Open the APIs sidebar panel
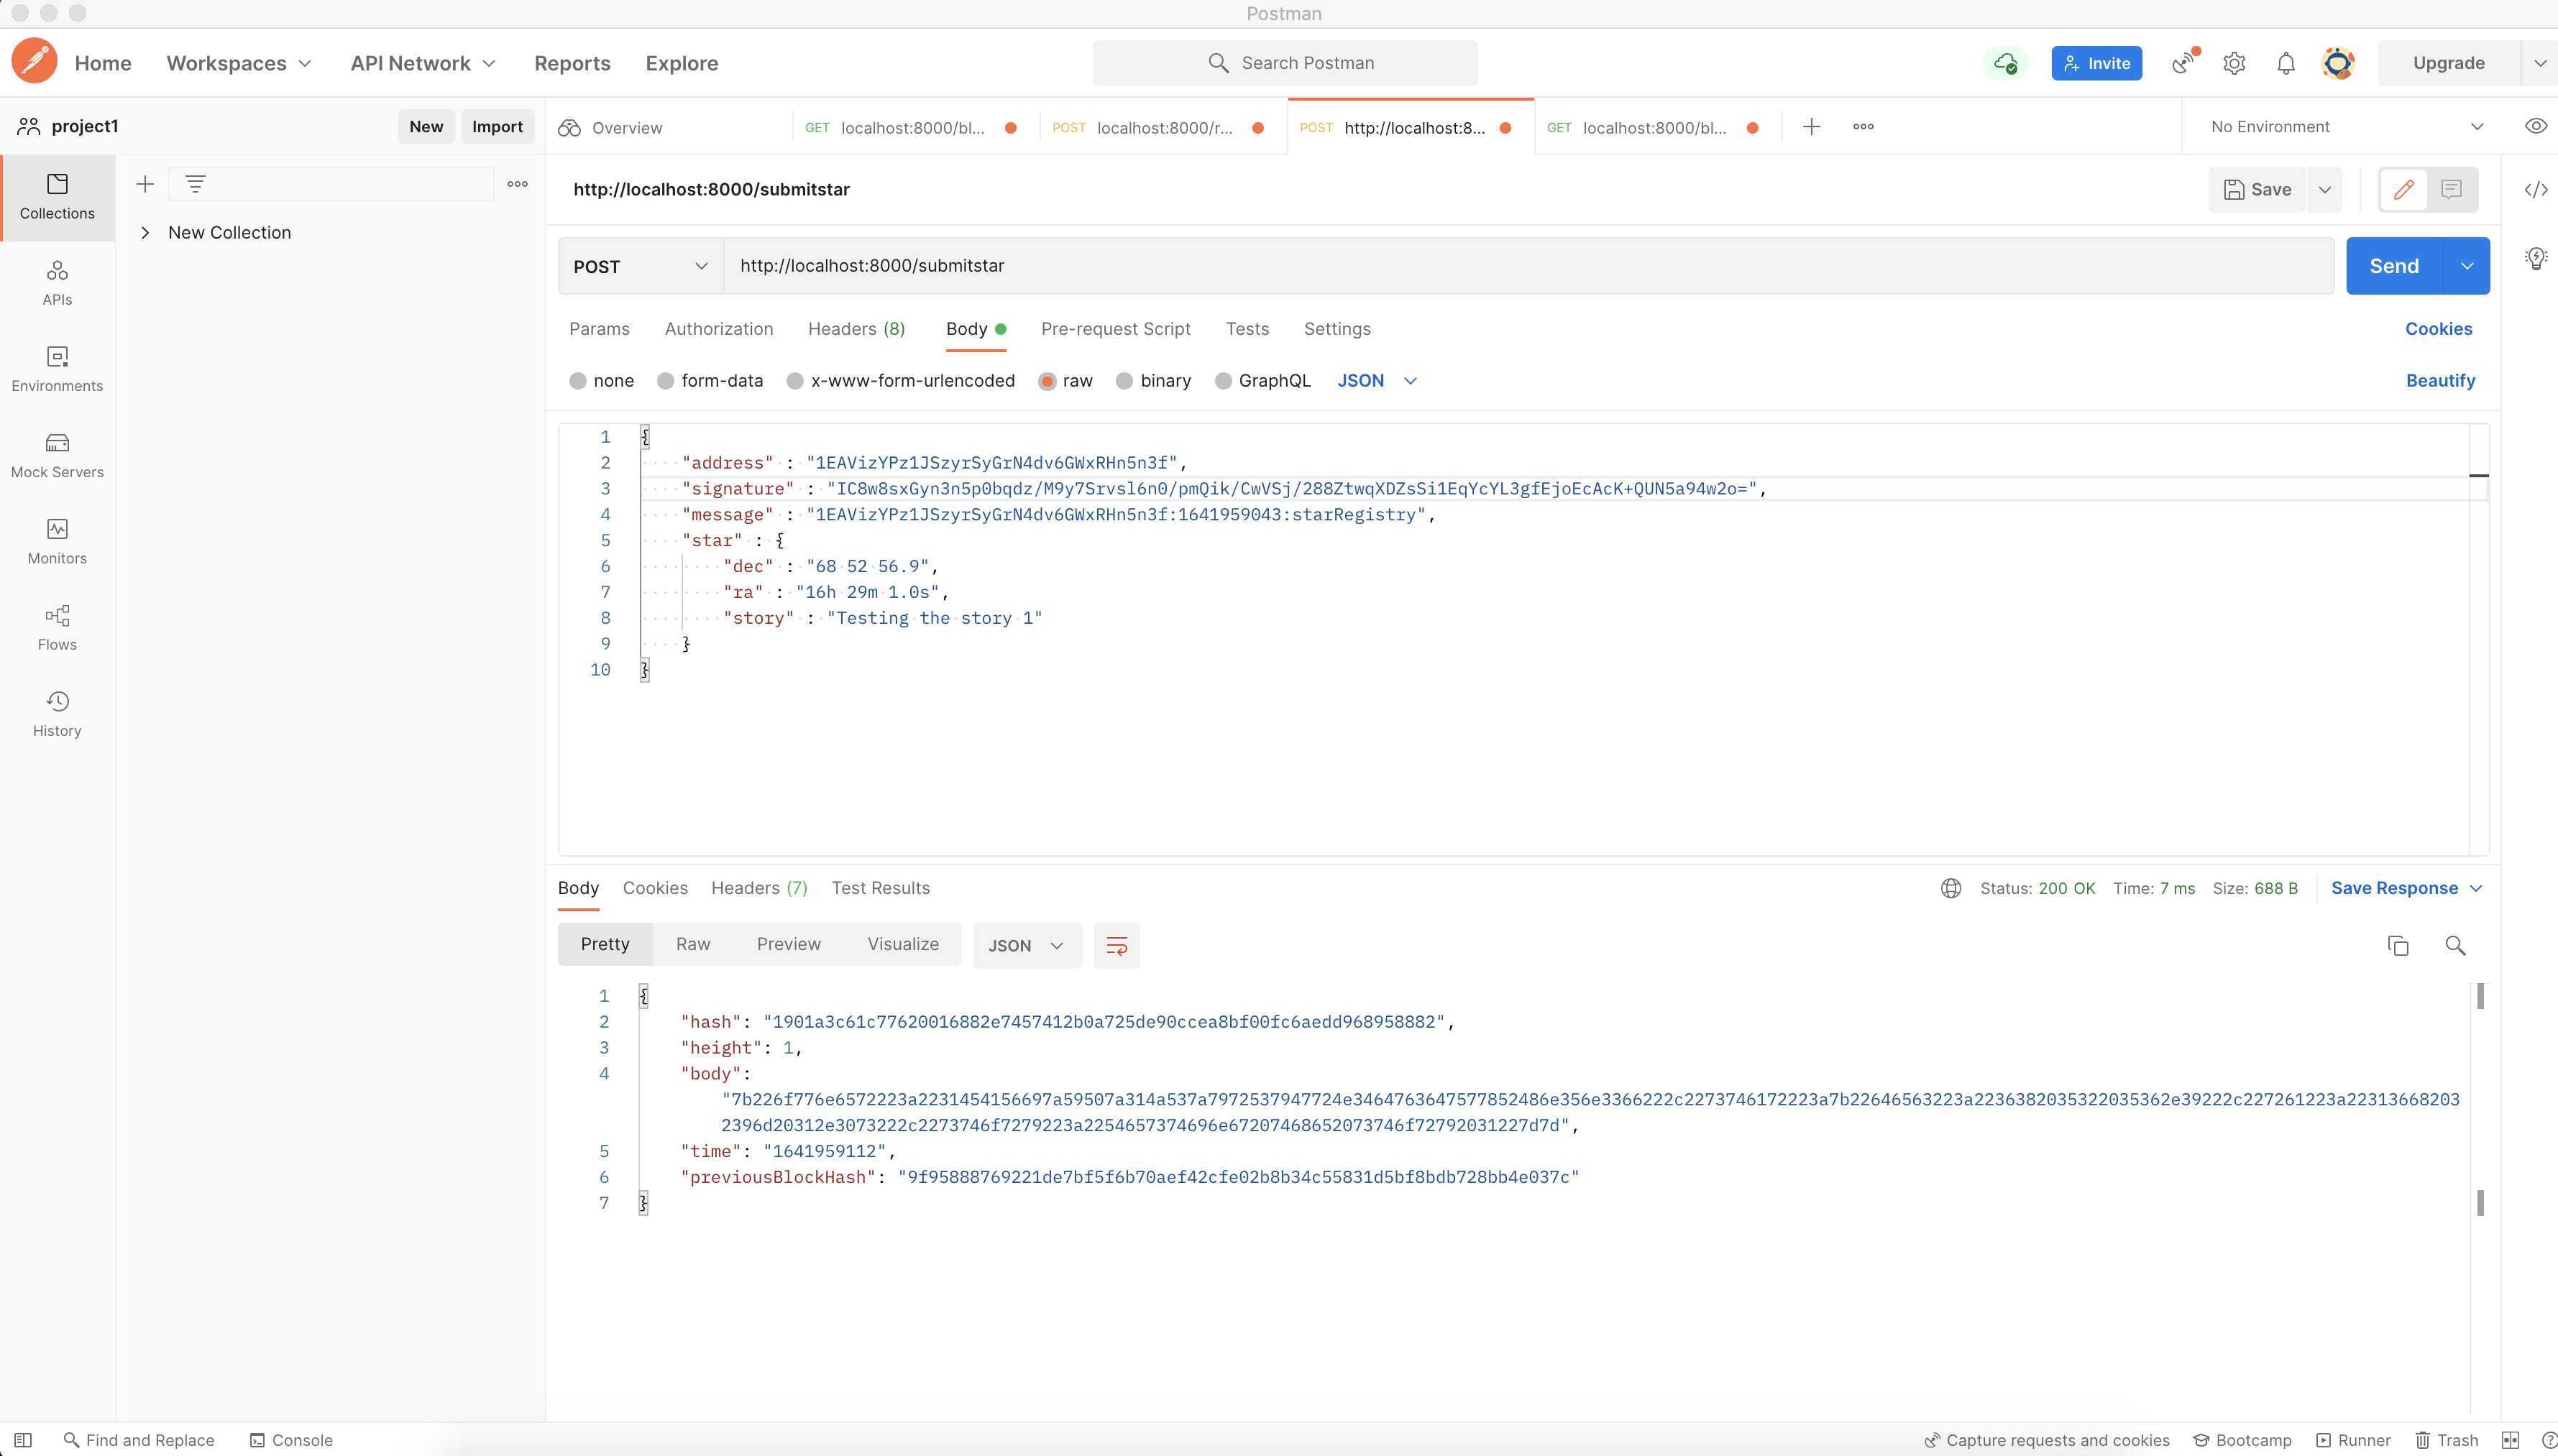The height and width of the screenshot is (1456, 2558). tap(57, 283)
